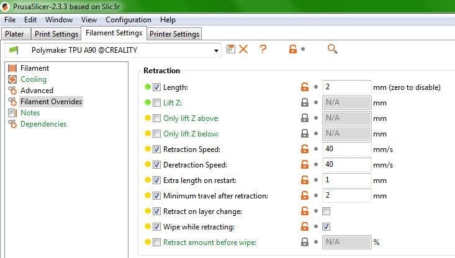Click the gray lock icon for Lift Z
455x258 pixels.
click(305, 103)
